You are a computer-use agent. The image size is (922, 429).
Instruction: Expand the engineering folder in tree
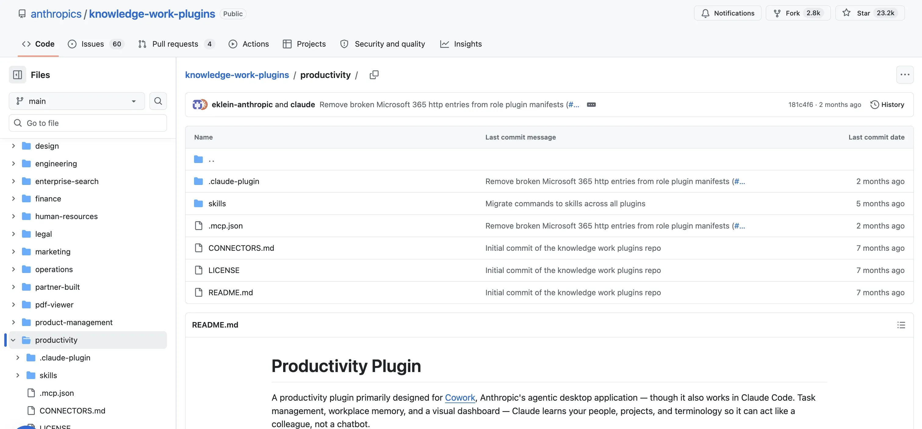pyautogui.click(x=13, y=164)
